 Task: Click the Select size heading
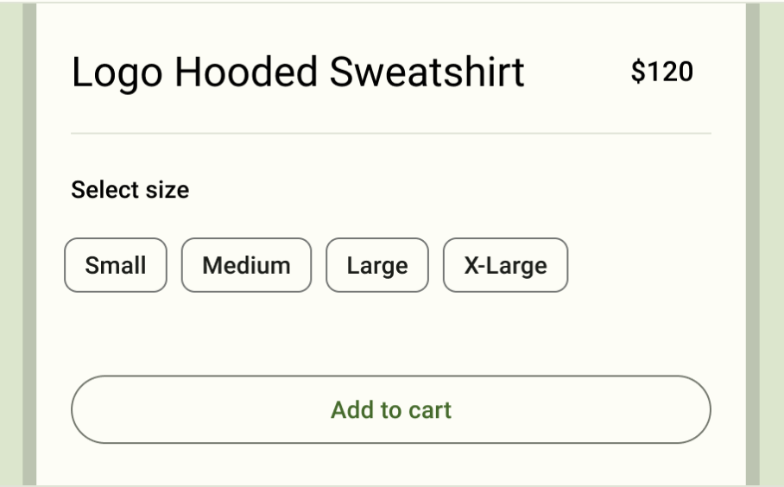click(130, 190)
